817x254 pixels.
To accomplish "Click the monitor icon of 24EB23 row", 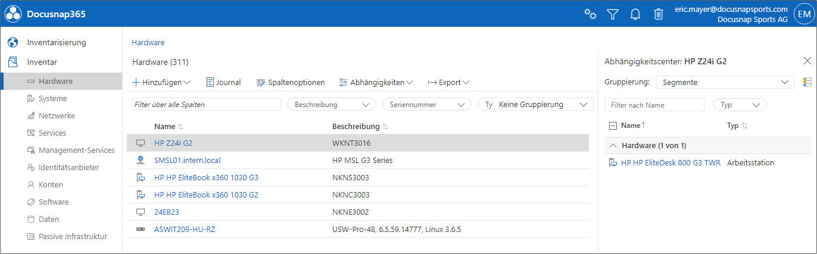I will 141,212.
